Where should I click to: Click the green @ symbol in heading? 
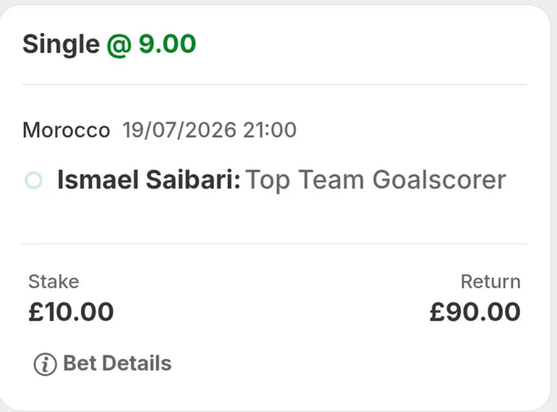point(120,46)
